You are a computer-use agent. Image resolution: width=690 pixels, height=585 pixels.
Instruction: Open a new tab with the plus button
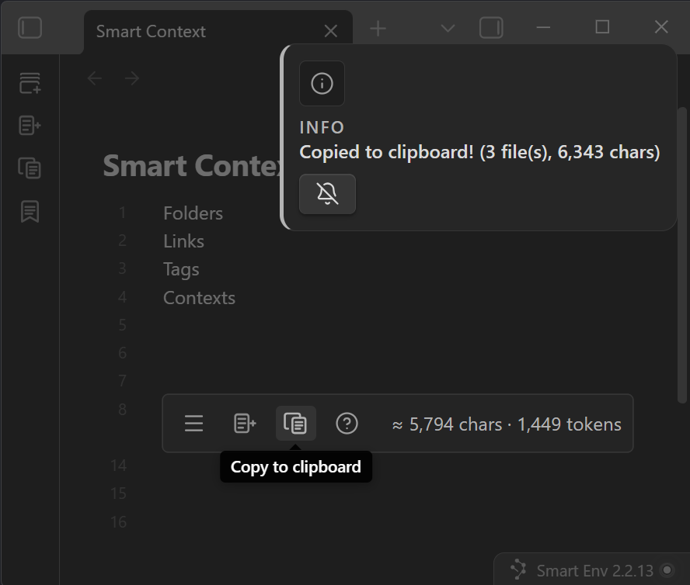[378, 29]
